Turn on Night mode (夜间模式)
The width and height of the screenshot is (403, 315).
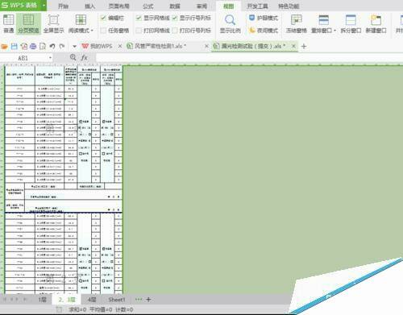(264, 31)
